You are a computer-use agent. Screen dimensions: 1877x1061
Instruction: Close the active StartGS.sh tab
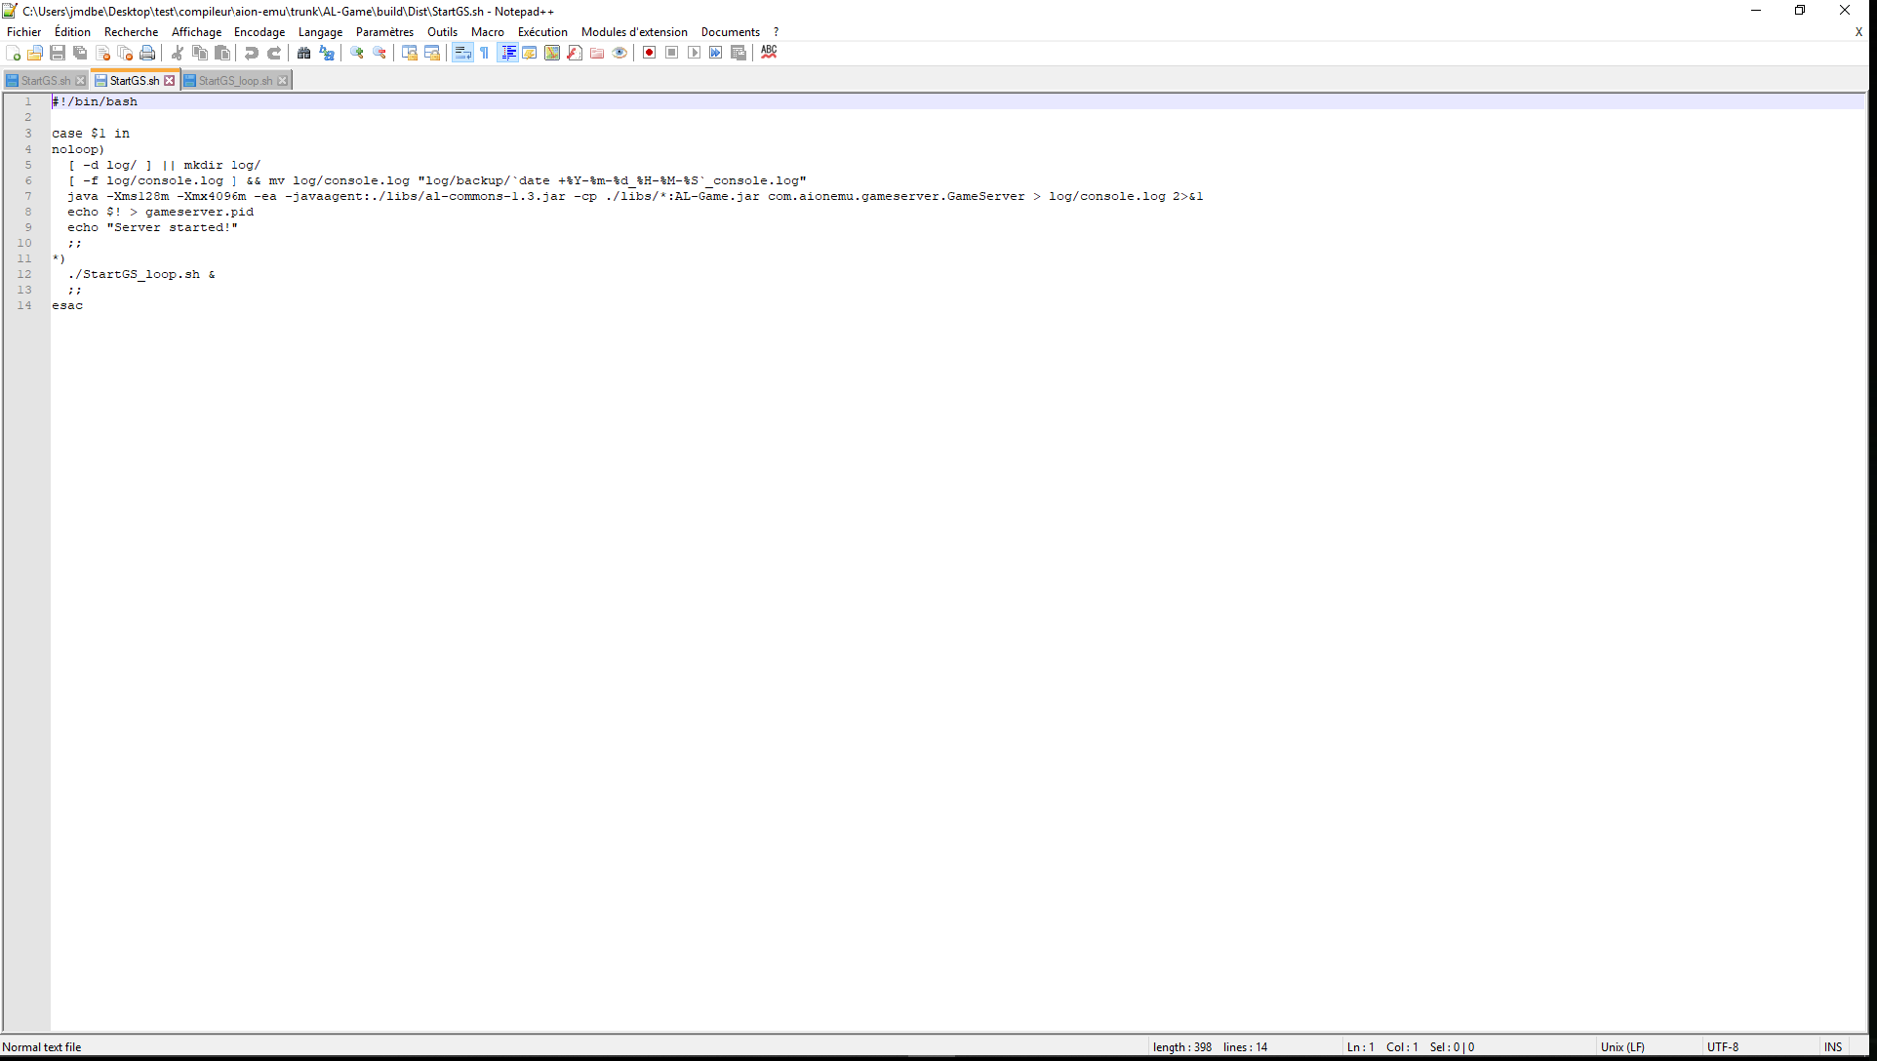(x=170, y=81)
